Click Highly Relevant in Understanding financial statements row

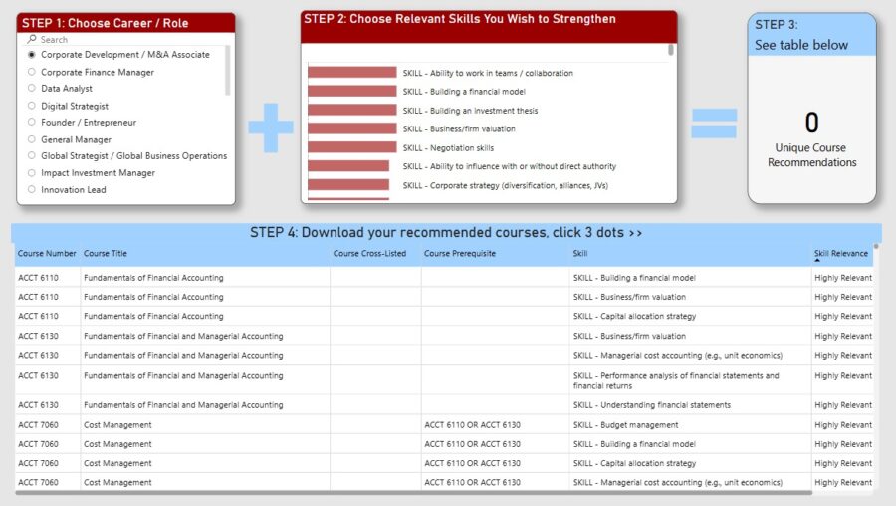pos(843,405)
